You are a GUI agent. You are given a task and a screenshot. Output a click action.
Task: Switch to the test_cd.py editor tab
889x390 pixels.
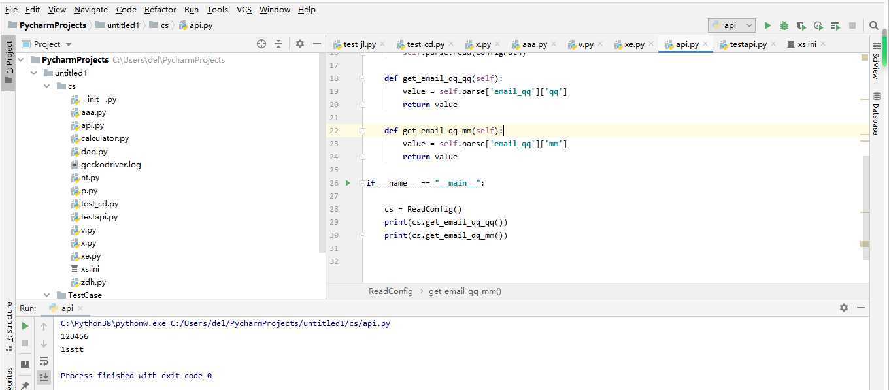click(x=425, y=44)
